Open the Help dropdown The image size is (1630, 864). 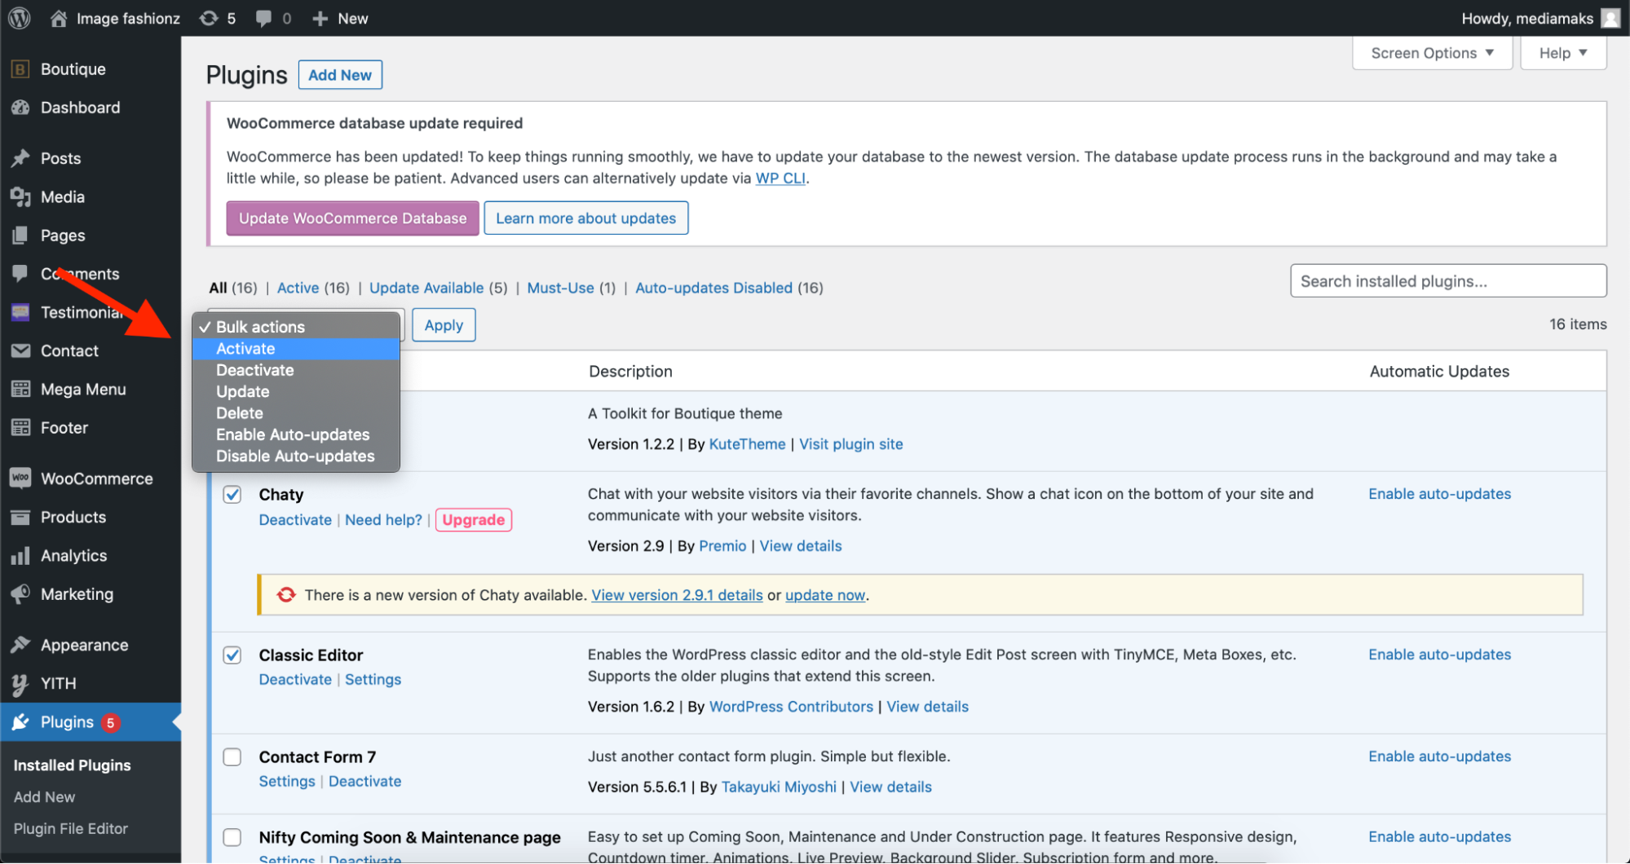pyautogui.click(x=1562, y=52)
